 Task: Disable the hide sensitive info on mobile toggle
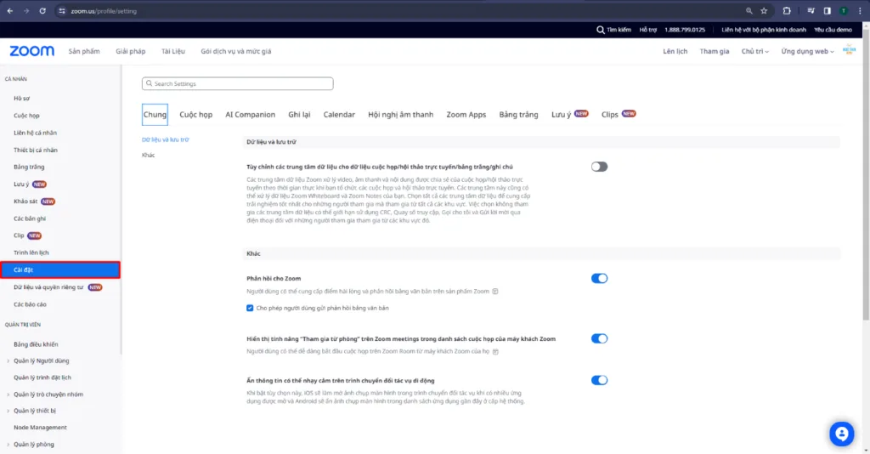(599, 380)
